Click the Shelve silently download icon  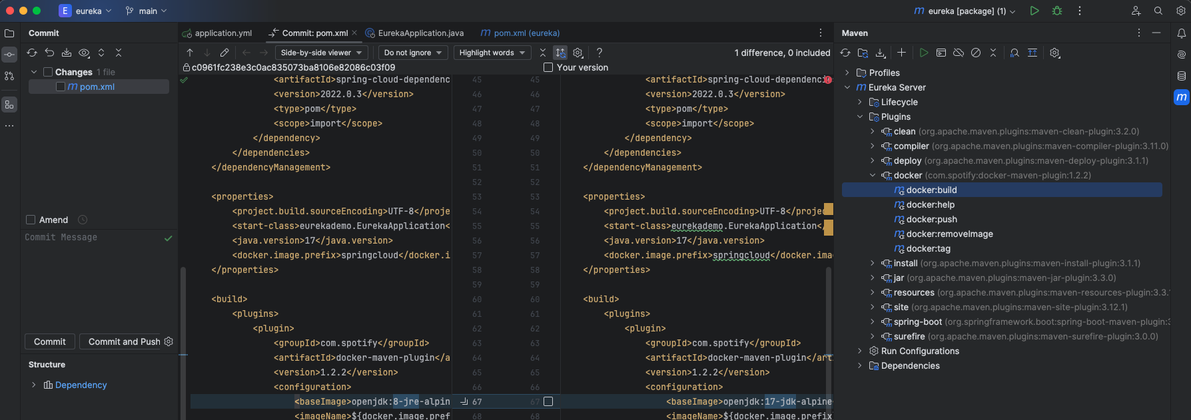coord(67,53)
